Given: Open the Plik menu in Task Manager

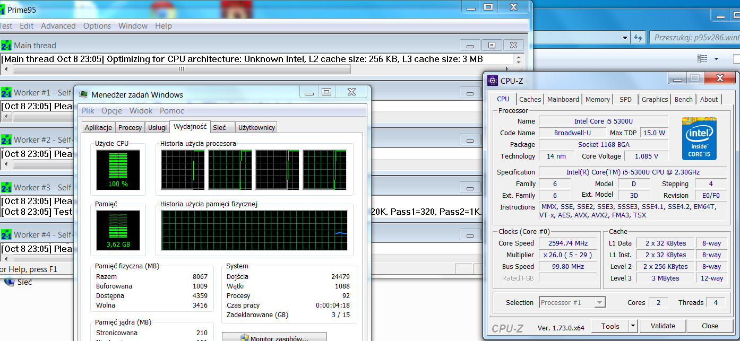Looking at the screenshot, I should click(x=88, y=111).
